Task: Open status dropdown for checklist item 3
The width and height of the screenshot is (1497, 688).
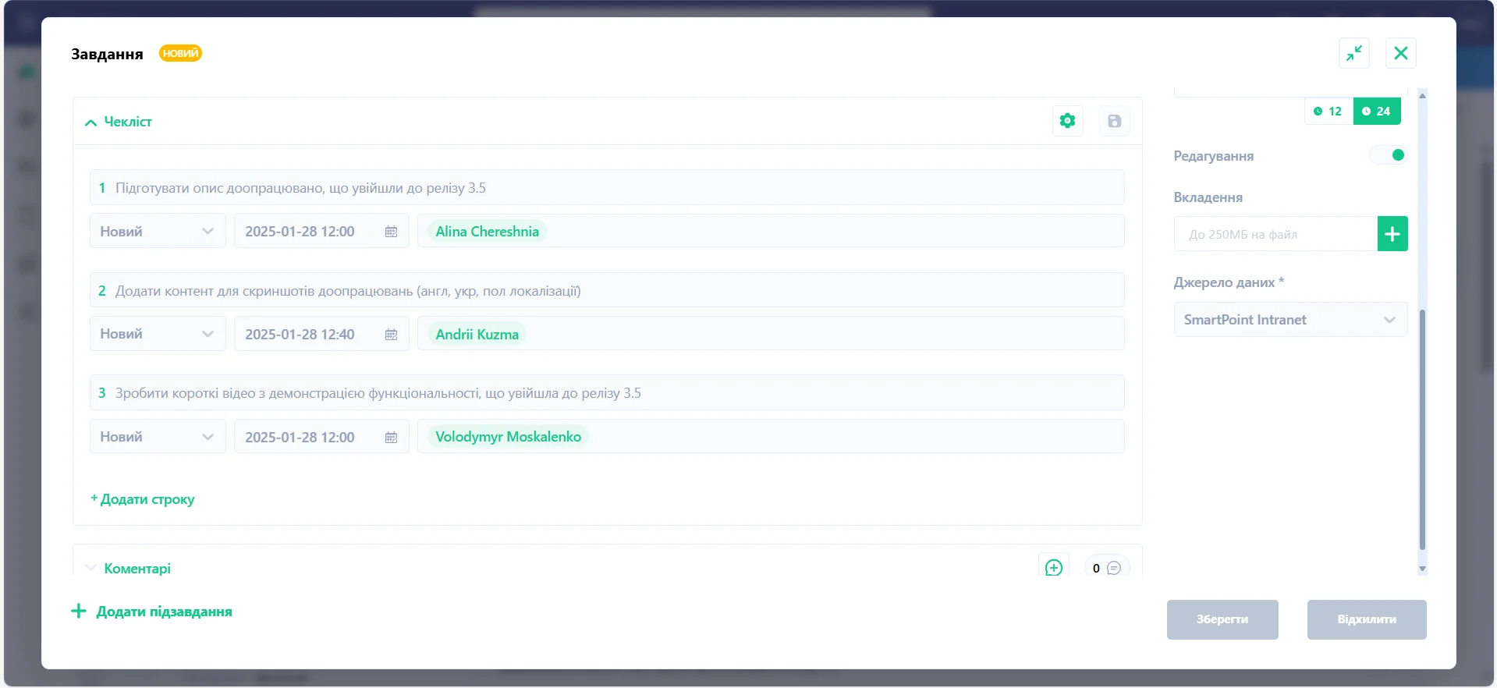Action: pos(158,437)
